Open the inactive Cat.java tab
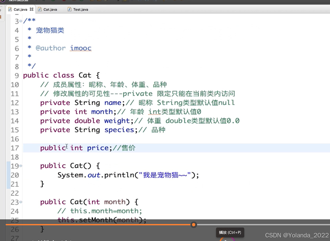The image size is (330, 241). [50, 10]
